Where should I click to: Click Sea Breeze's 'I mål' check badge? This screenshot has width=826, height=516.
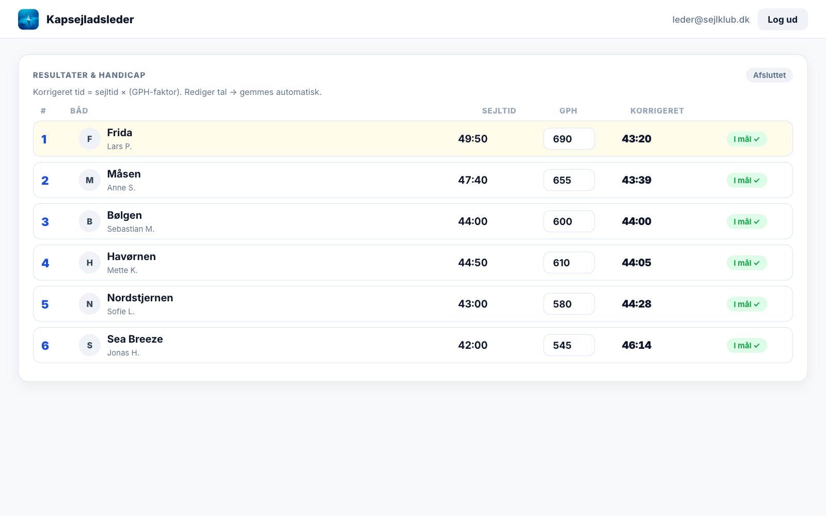pos(746,345)
